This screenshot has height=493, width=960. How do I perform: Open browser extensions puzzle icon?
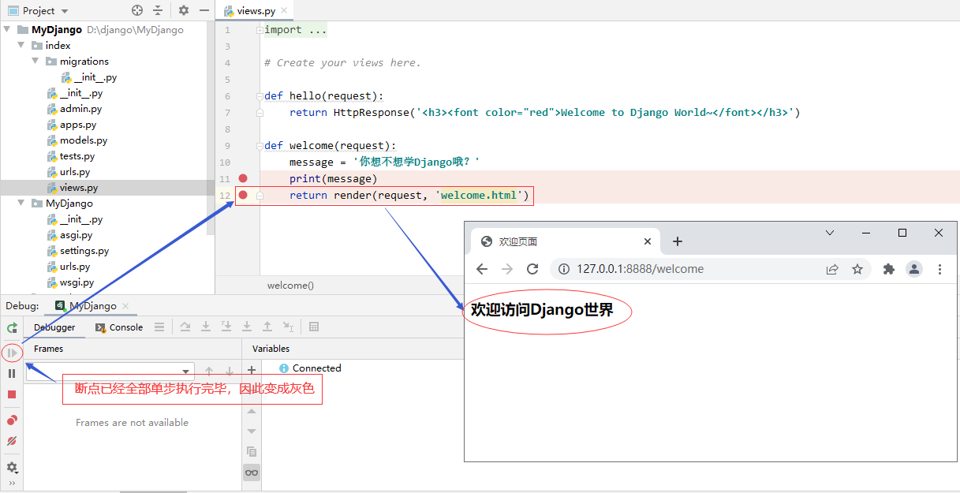coord(889,269)
